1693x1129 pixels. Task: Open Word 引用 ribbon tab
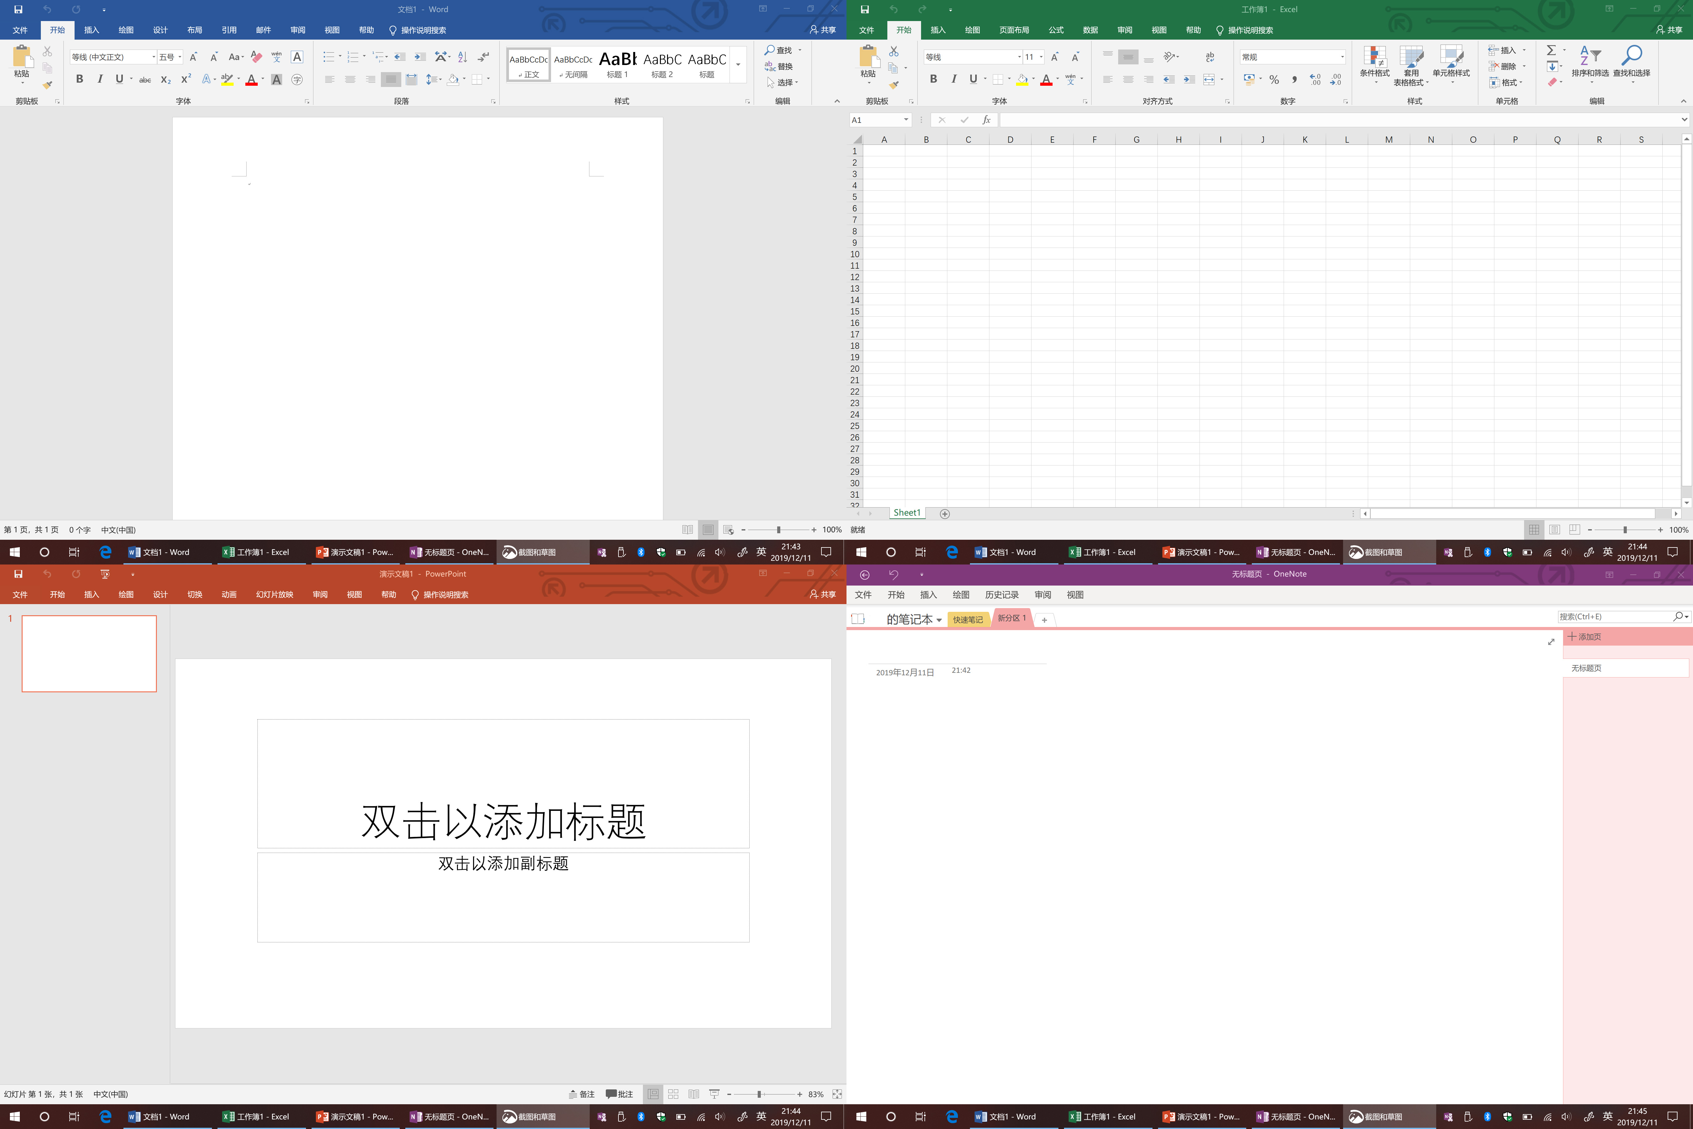click(x=229, y=30)
